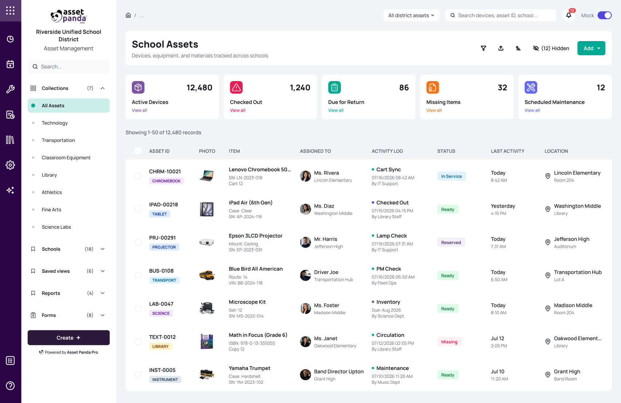
Task: Tick the select-all checkbox in table header
Action: coord(138,151)
